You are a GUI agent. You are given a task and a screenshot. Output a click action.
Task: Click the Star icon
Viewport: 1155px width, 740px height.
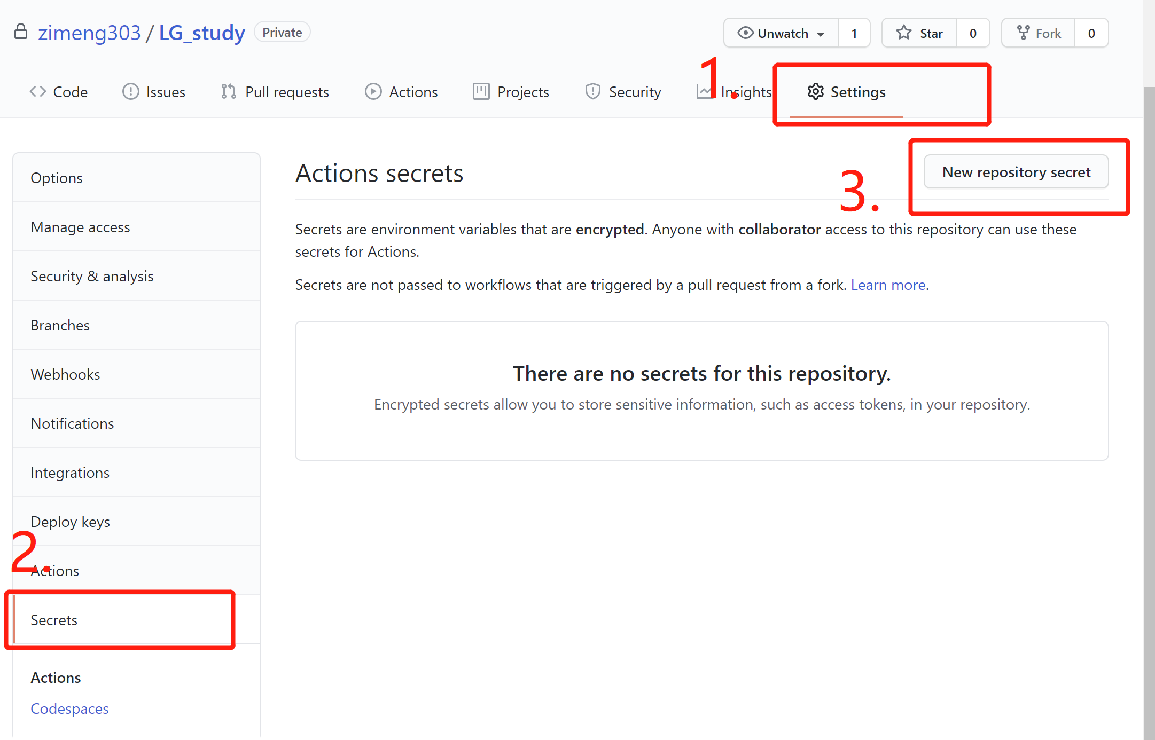904,33
